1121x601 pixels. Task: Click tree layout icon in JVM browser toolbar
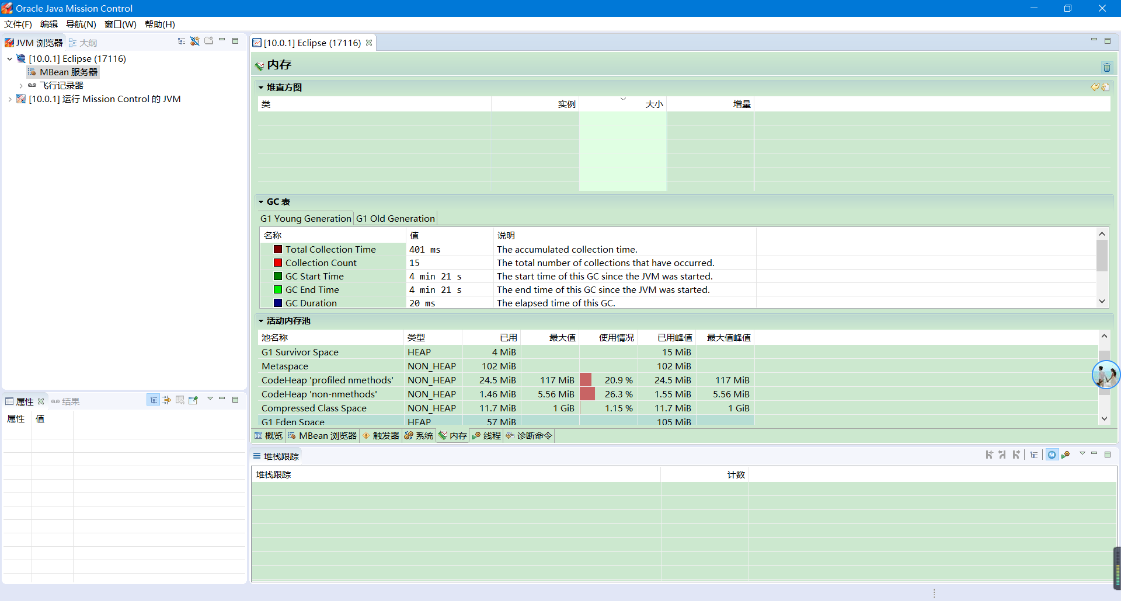(x=182, y=41)
